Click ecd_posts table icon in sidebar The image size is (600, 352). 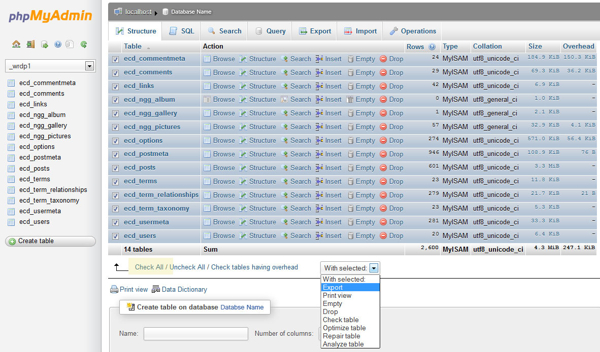(x=12, y=168)
